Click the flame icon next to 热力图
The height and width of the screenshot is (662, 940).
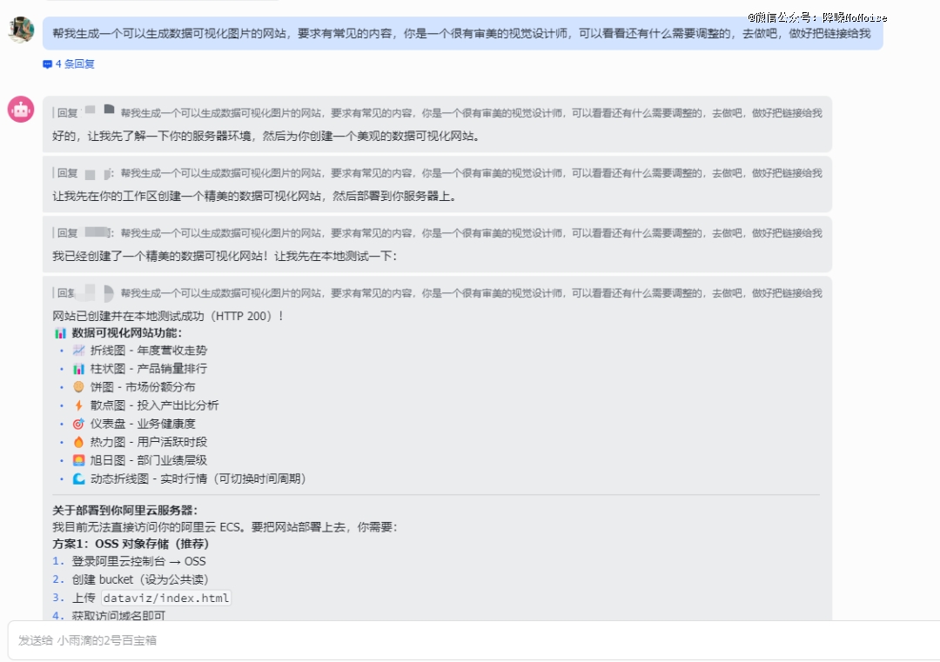(x=79, y=442)
